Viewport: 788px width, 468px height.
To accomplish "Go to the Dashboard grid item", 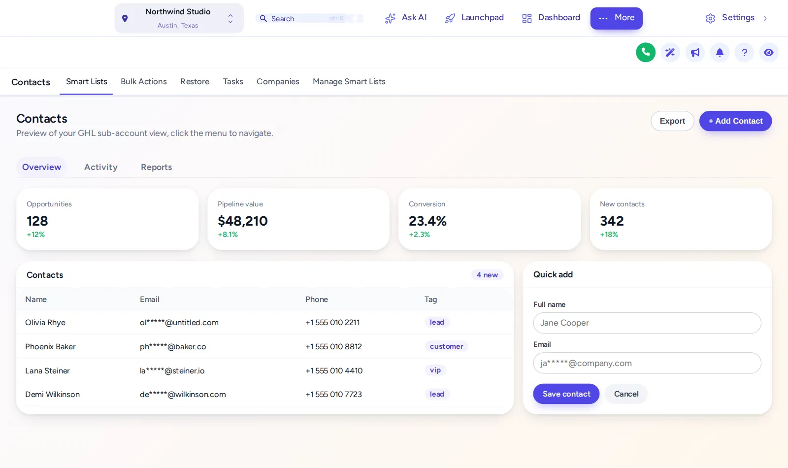I will click(x=551, y=18).
